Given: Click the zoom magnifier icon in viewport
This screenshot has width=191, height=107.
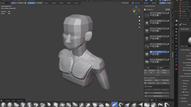Looking at the screenshot, I should [139, 17].
